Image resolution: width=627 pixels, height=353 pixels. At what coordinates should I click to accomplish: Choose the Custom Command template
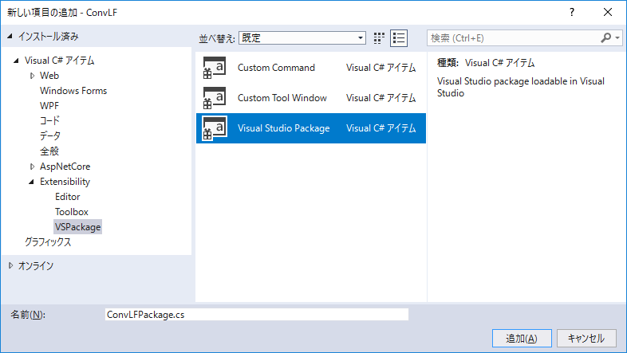click(x=310, y=68)
